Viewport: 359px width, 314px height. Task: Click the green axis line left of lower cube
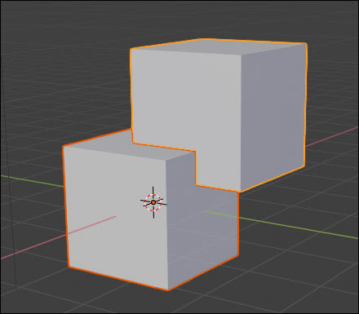pos(32,181)
